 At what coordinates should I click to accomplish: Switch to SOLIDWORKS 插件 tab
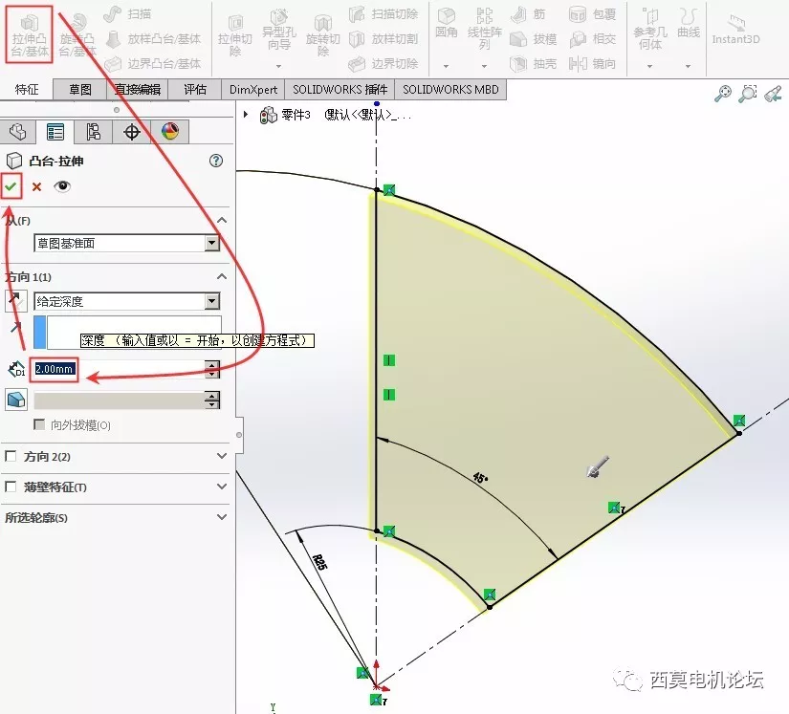point(340,90)
